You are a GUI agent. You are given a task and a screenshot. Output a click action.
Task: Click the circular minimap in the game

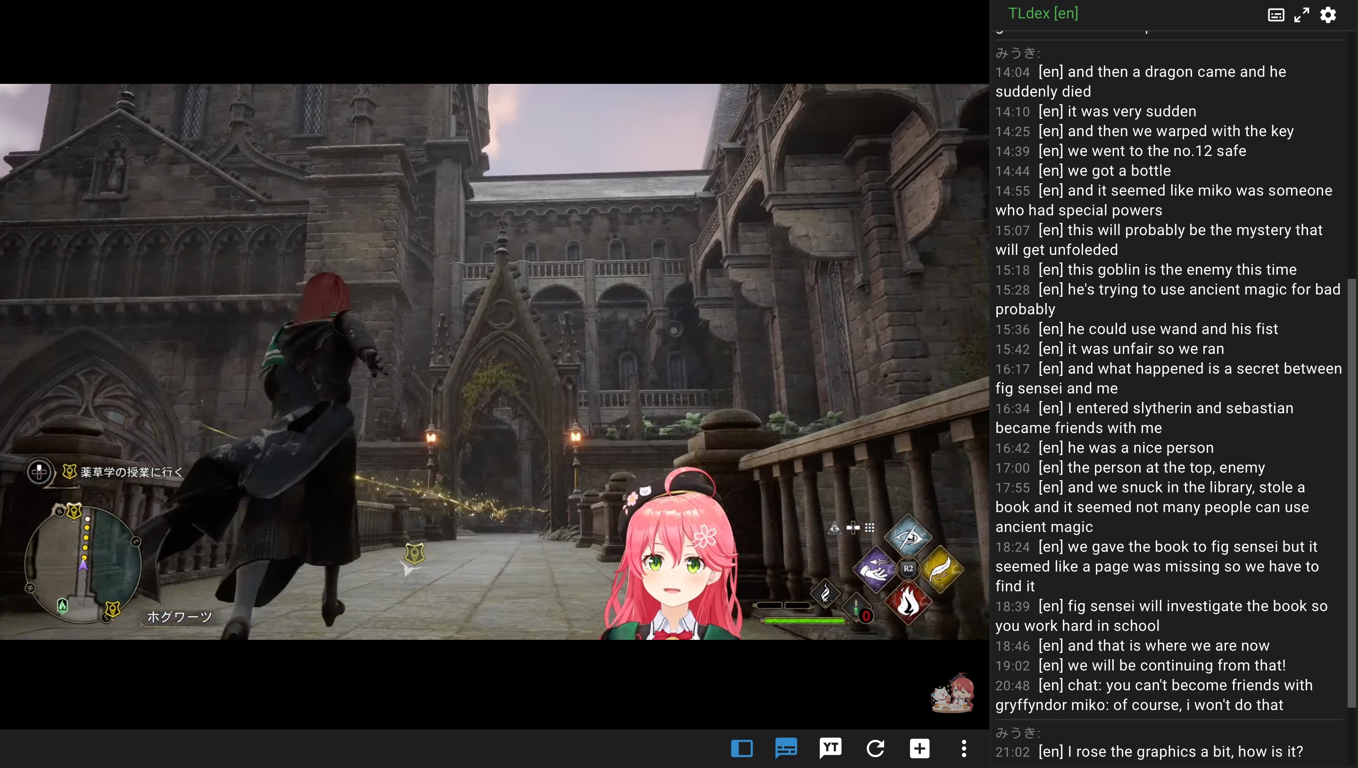click(83, 564)
